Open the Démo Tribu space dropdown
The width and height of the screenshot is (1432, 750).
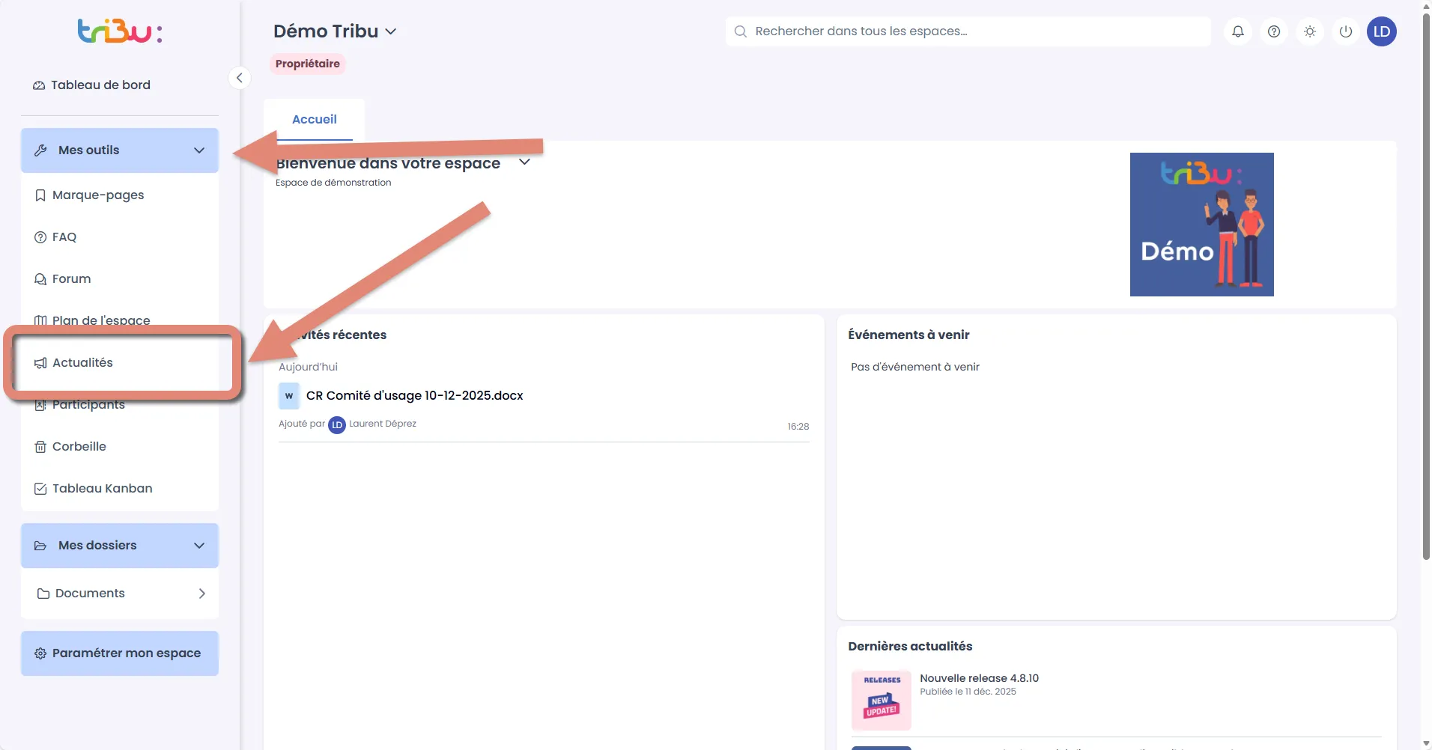[335, 31]
